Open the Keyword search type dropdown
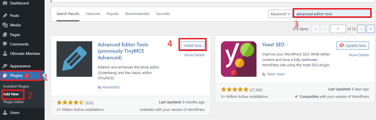 (x=280, y=14)
